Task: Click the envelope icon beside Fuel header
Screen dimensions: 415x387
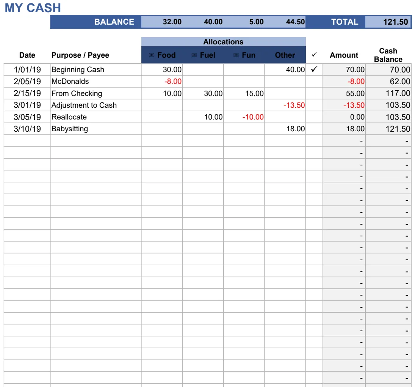Action: point(194,55)
